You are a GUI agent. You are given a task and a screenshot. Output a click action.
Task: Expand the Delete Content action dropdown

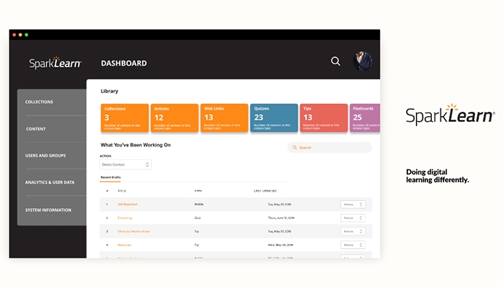pyautogui.click(x=126, y=164)
